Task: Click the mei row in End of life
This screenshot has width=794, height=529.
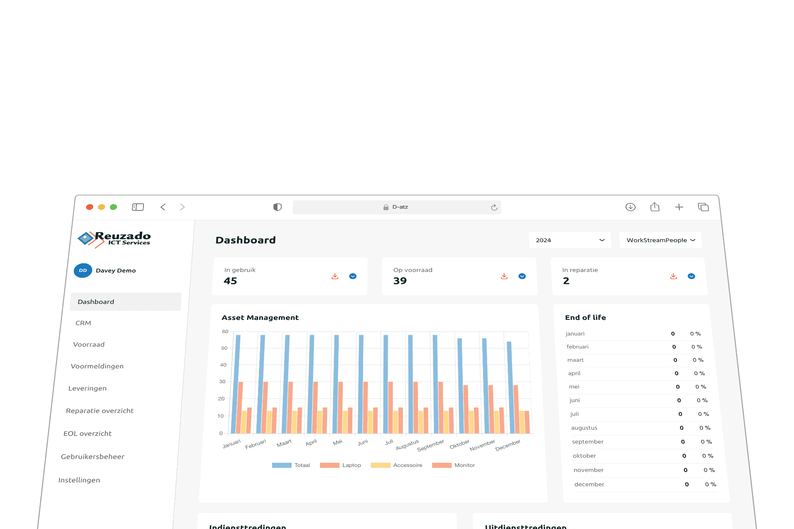Action: (x=639, y=387)
